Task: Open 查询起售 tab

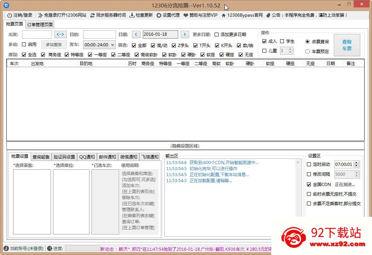Action: coord(41,157)
